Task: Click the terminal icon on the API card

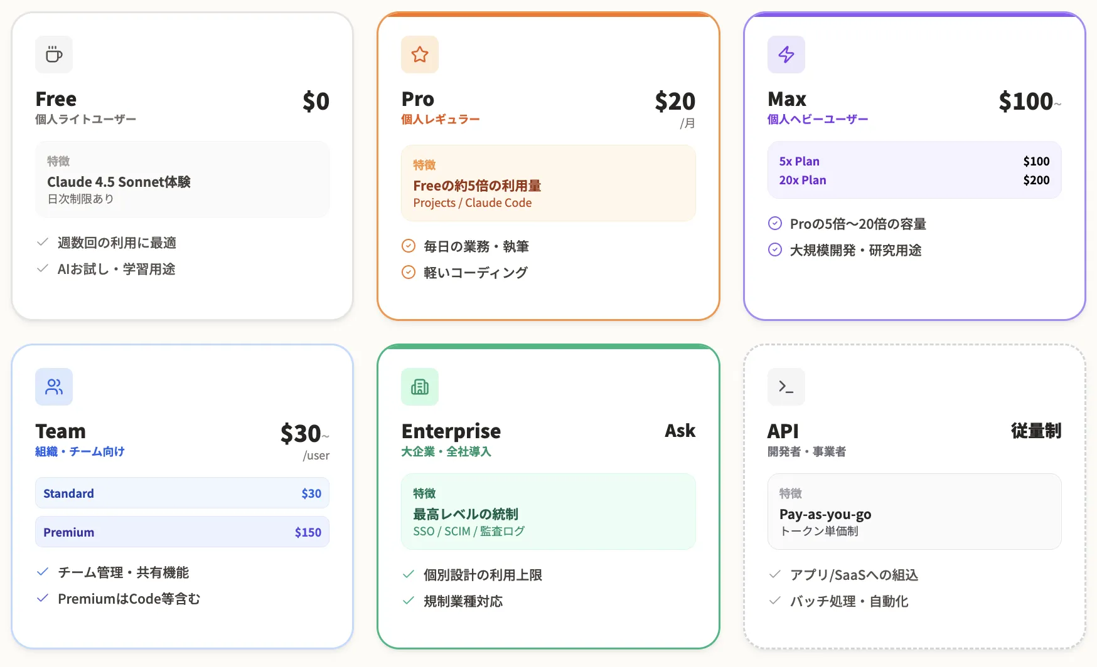Action: point(786,387)
